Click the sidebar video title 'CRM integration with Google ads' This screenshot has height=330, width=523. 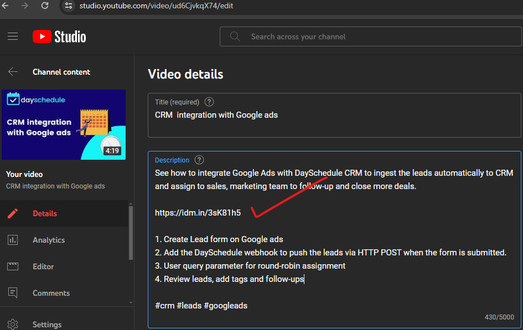click(55, 186)
